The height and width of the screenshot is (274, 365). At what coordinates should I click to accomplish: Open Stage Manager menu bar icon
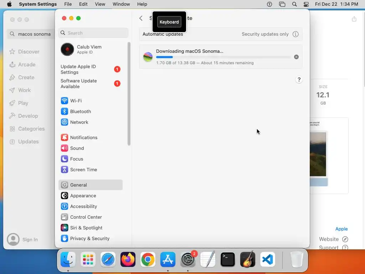(282, 4)
